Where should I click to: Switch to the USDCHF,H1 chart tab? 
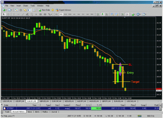point(7,101)
